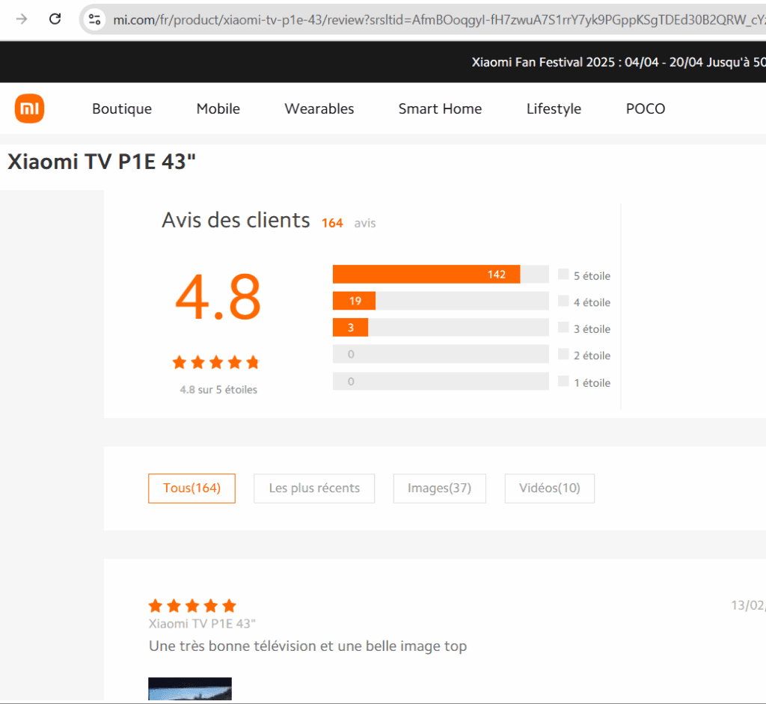
Task: Click the 5-star bar showing 142
Action: (441, 274)
